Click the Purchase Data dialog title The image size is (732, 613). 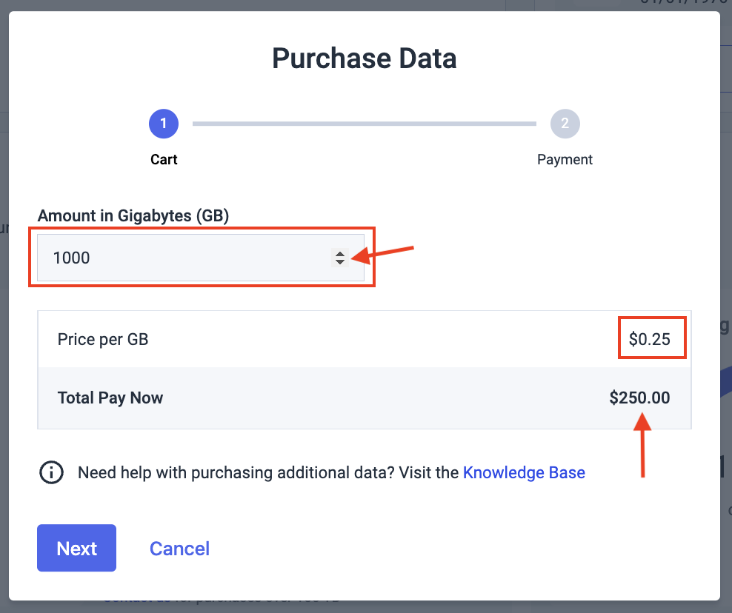(364, 58)
